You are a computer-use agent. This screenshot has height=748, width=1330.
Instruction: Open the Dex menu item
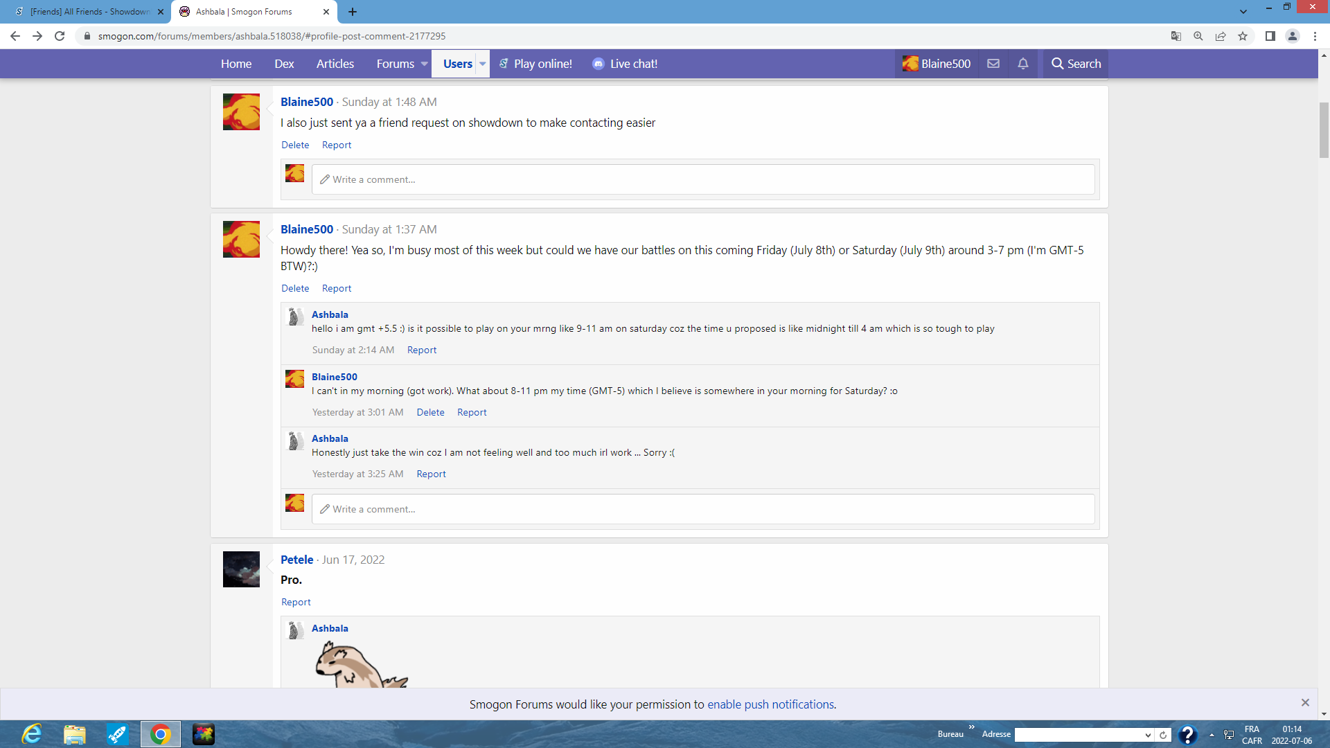284,64
